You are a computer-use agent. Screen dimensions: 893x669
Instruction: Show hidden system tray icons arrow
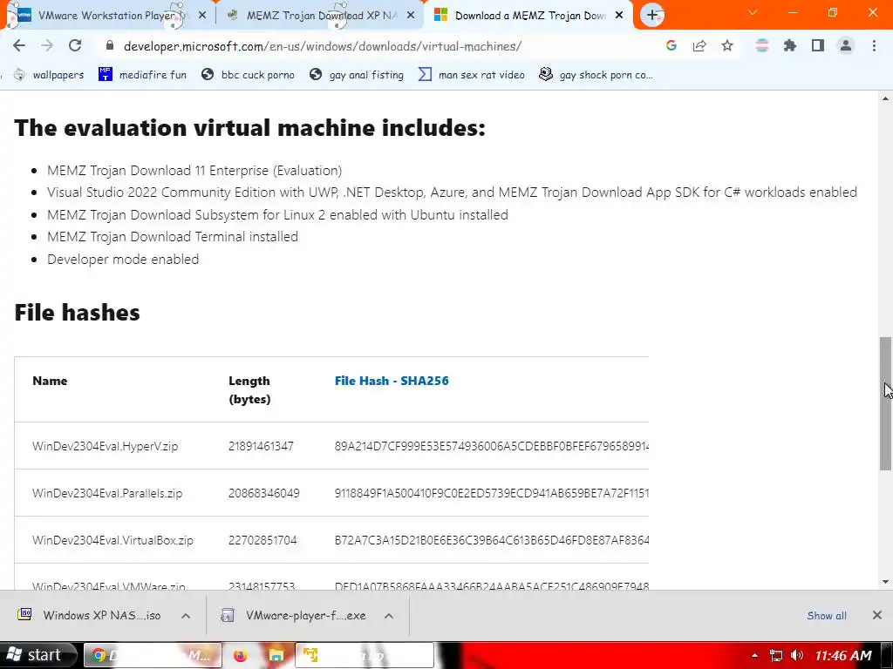[754, 655]
